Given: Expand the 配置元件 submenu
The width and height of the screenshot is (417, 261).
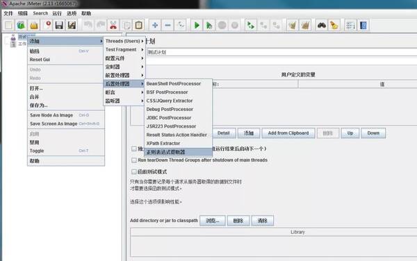Looking at the screenshot, I should coord(124,58).
